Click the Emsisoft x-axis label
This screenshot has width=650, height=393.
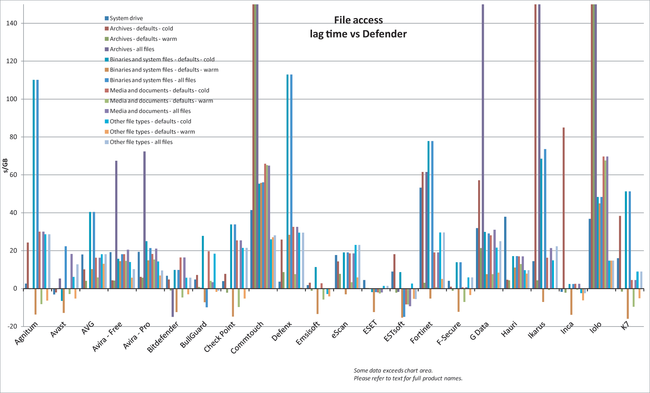[308, 333]
